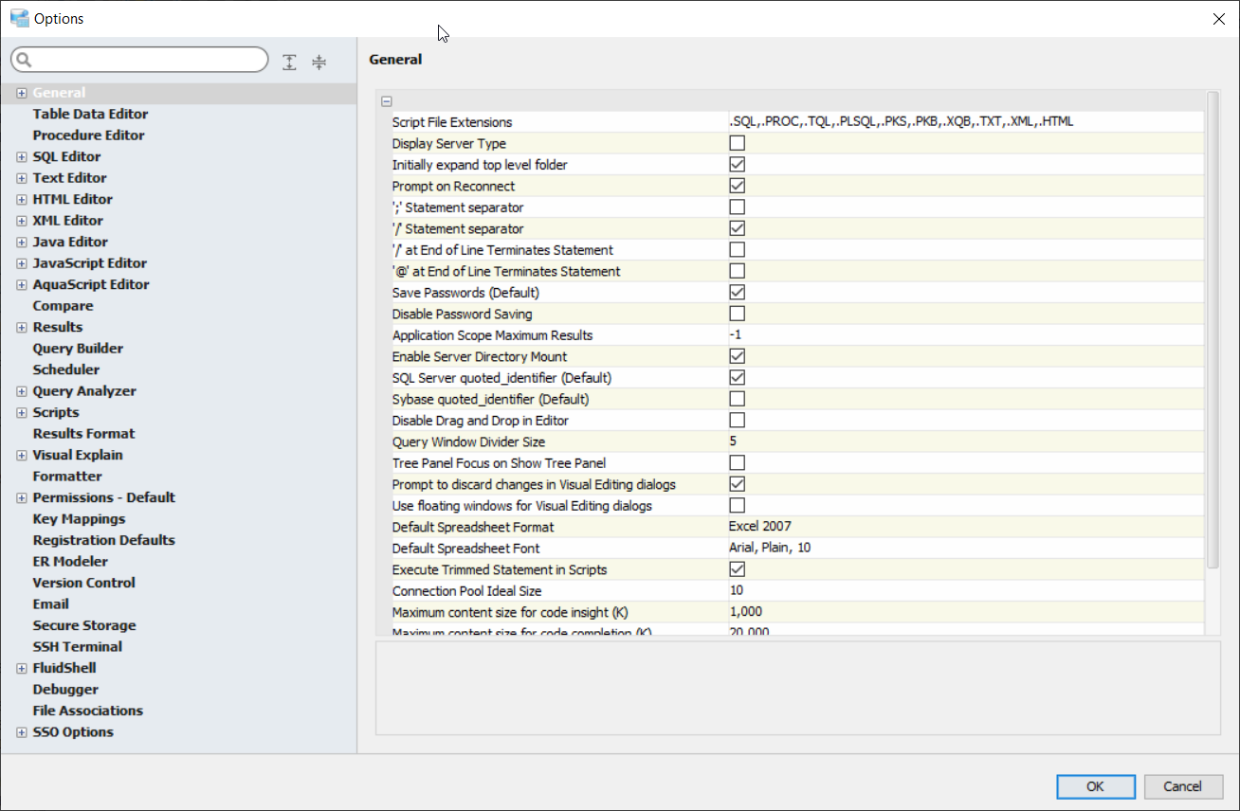Screen dimensions: 1240x811
Task: Collapse the General properties group minus icon
Action: [x=386, y=101]
